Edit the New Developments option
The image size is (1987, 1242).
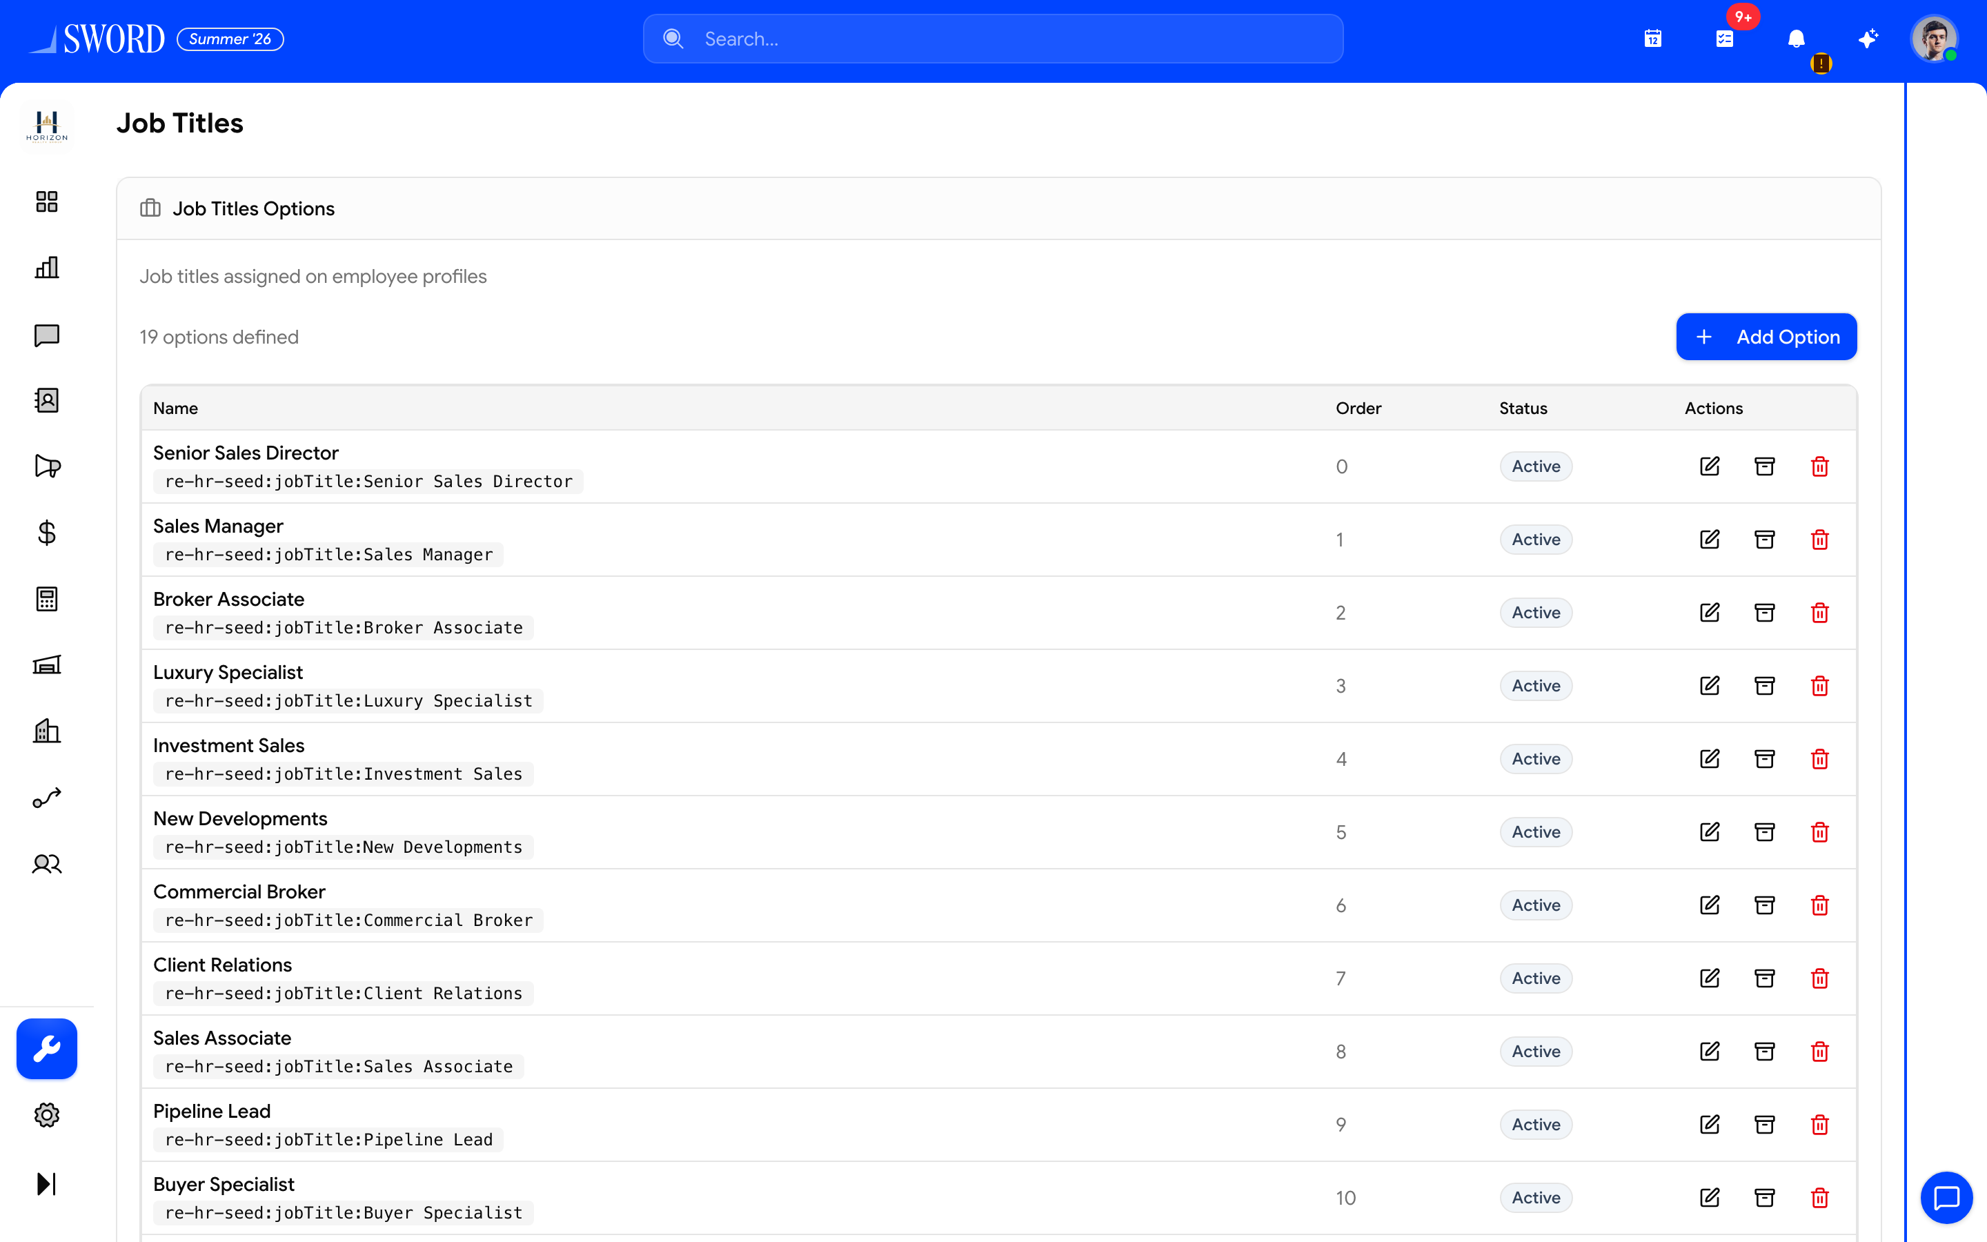click(1710, 832)
